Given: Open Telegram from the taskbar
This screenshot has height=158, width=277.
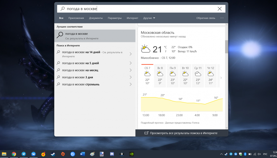Looking at the screenshot, I should [24, 154].
